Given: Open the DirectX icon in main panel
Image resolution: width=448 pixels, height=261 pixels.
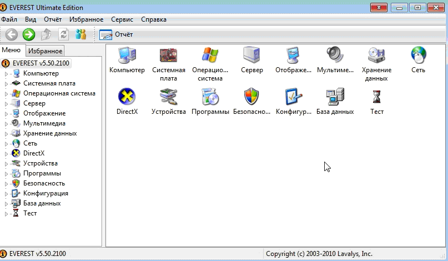Looking at the screenshot, I should [127, 97].
